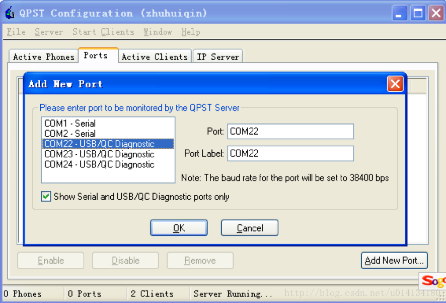This screenshot has height=303, width=446.
Task: Select COM2 - Serial in port list
Action: tap(108, 134)
